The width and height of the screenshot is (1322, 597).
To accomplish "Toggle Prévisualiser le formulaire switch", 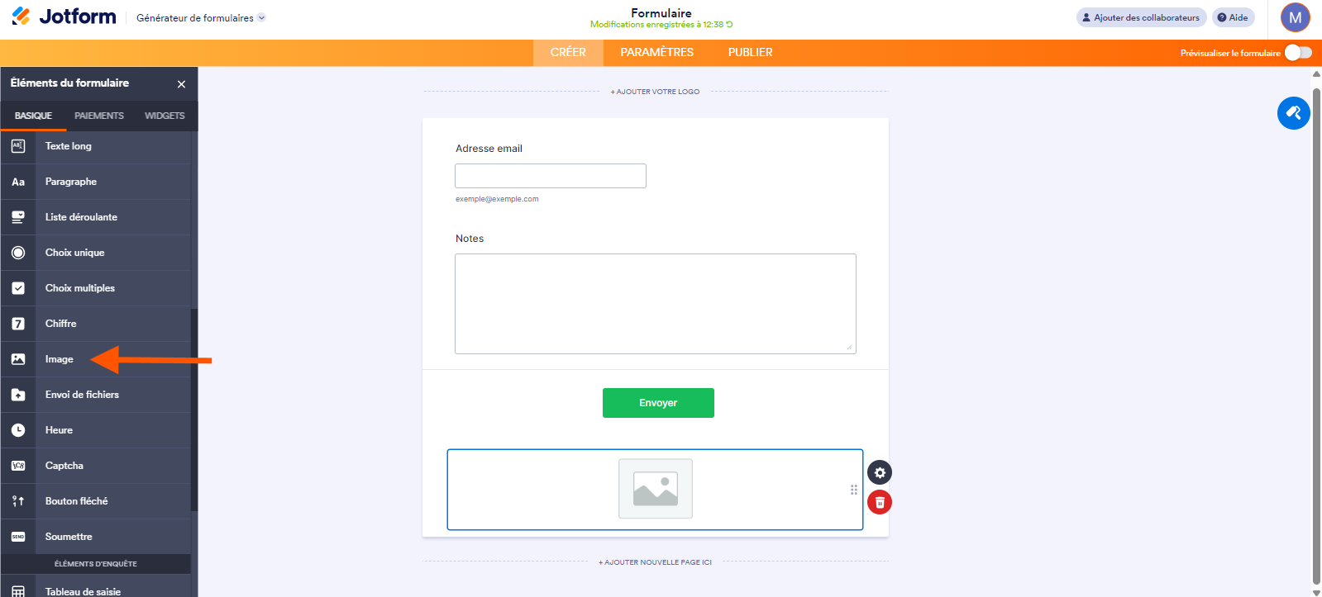I will tap(1298, 53).
